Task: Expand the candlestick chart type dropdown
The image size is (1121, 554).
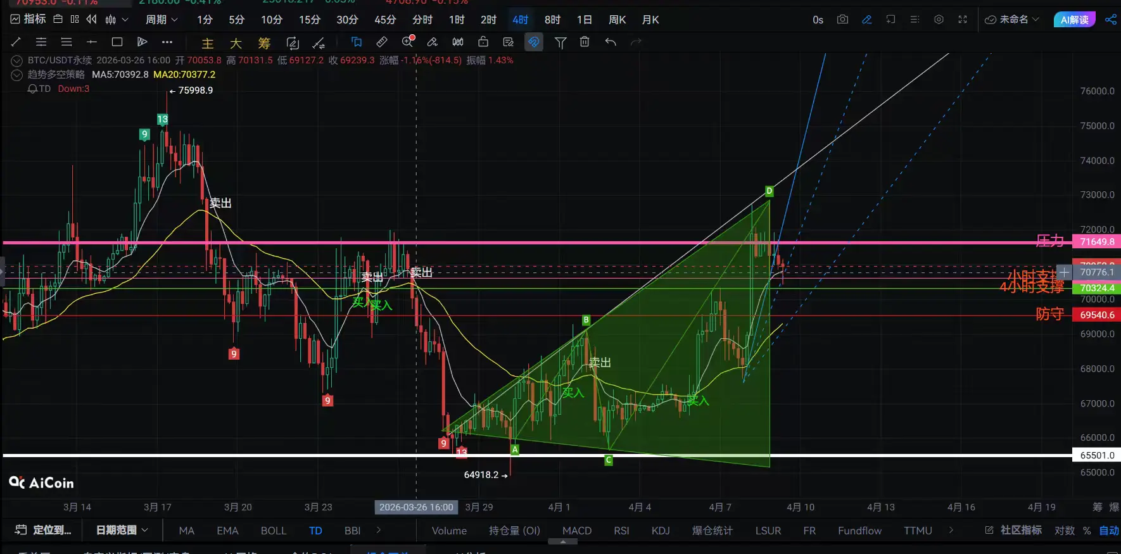Action: (x=117, y=20)
